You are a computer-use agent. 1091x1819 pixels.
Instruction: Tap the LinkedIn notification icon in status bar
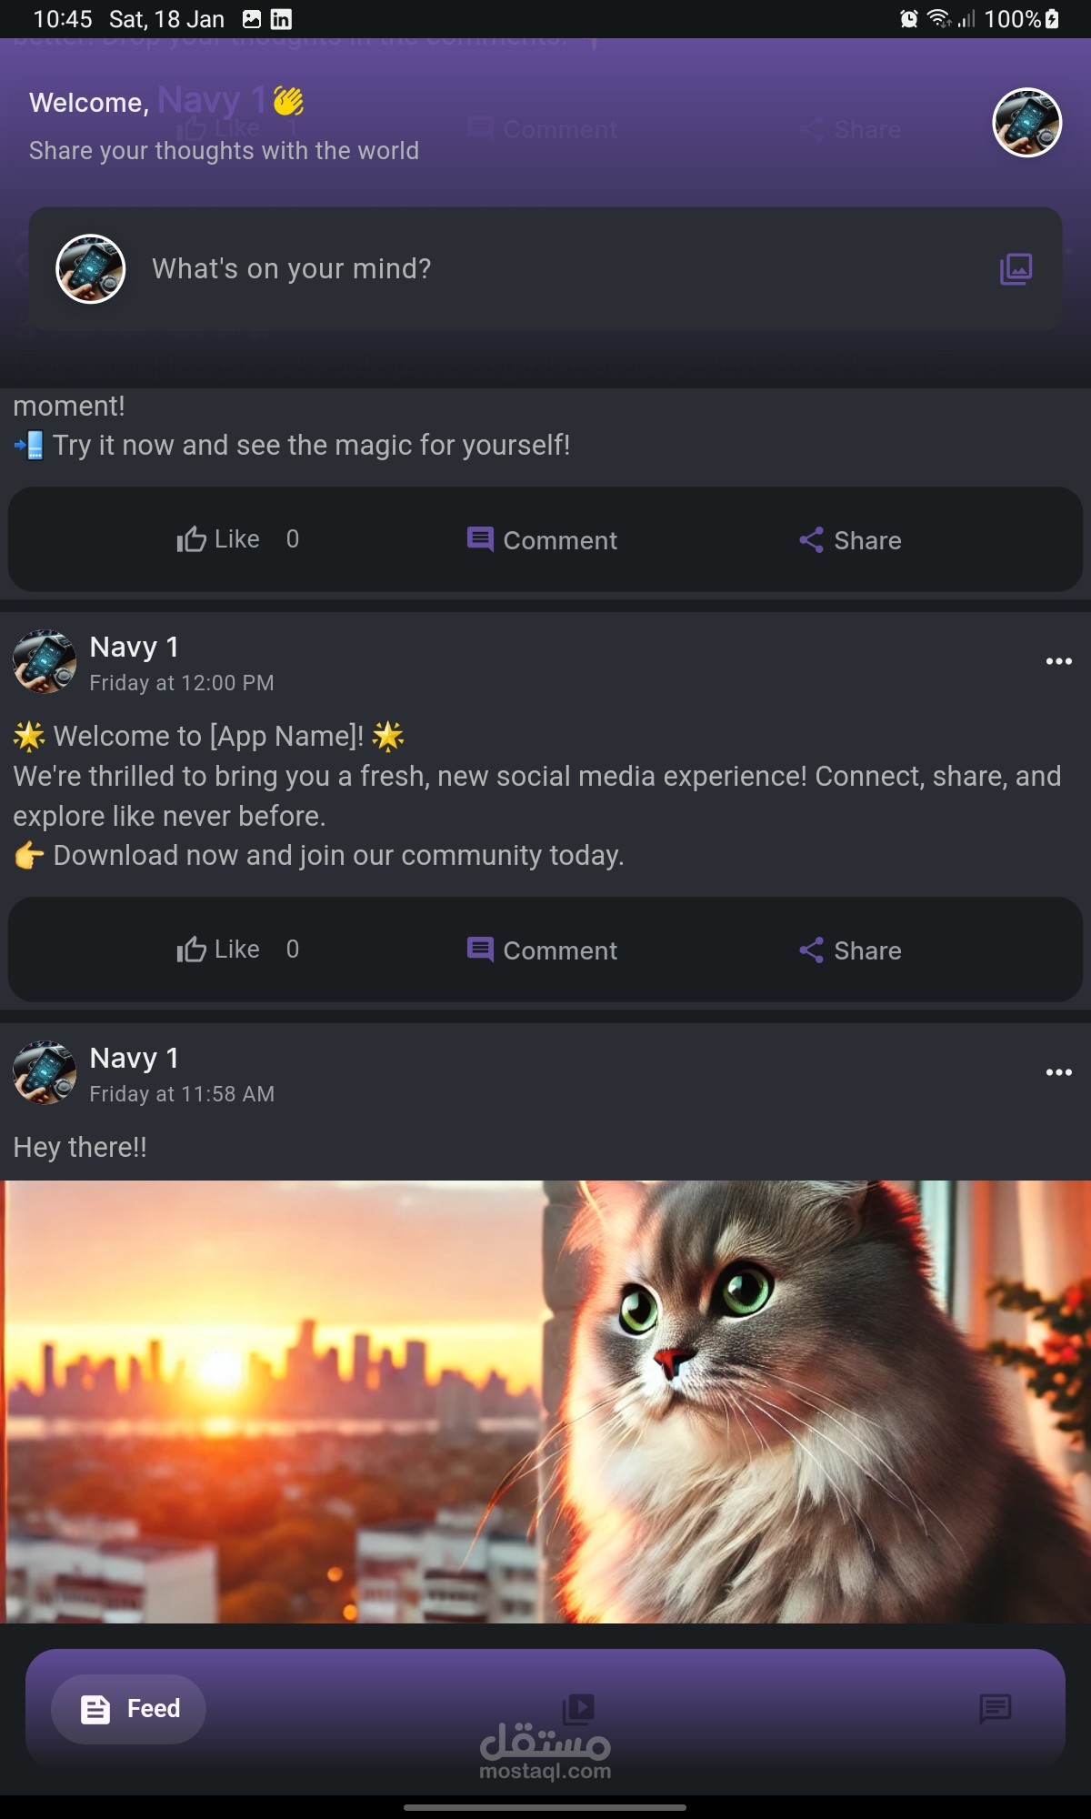point(281,19)
